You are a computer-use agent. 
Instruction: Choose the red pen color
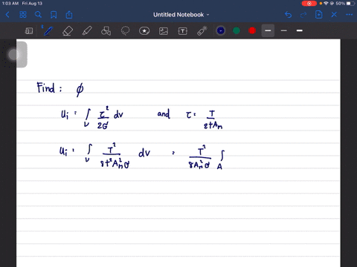click(x=252, y=30)
